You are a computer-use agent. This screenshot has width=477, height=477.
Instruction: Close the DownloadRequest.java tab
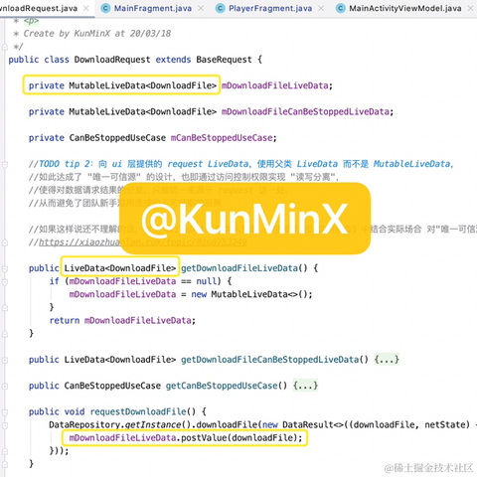coord(86,8)
